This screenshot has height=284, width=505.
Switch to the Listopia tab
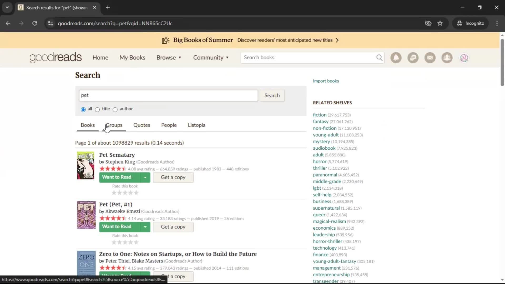(x=196, y=125)
